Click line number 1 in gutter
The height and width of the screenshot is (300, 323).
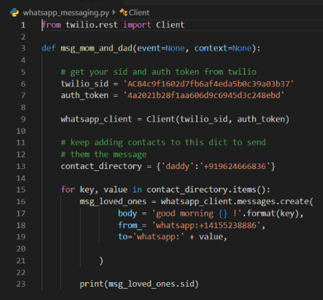(x=23, y=25)
